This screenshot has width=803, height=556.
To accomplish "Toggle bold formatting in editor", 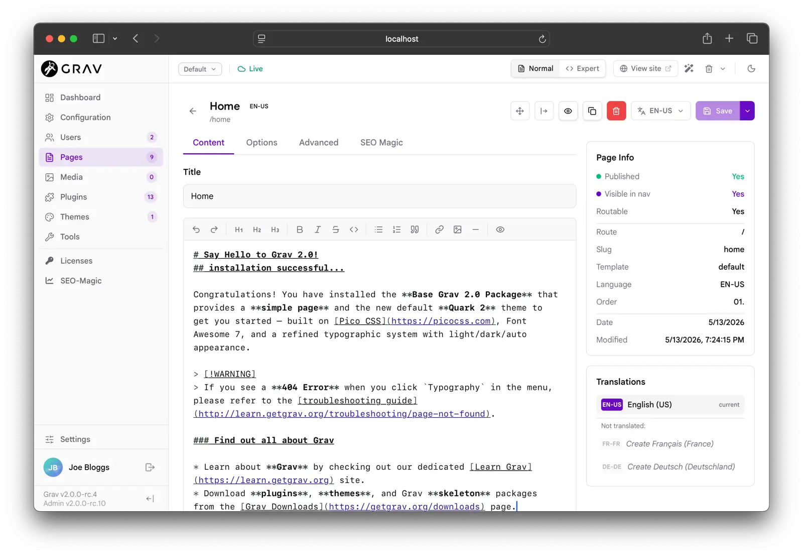I will (300, 230).
